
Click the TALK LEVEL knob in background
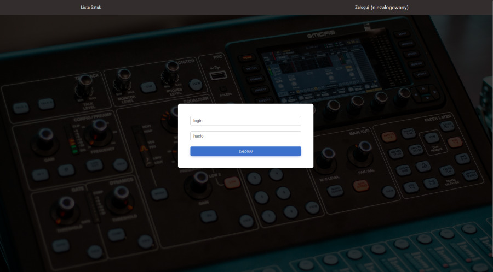84,81
